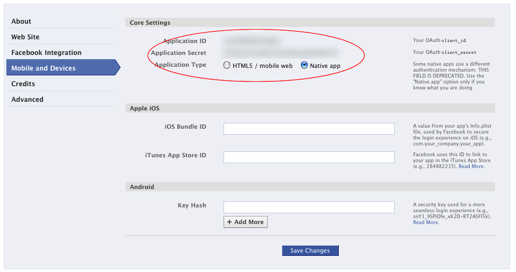Click the Android section header
Image resolution: width=516 pixels, height=272 pixels.
[x=310, y=187]
